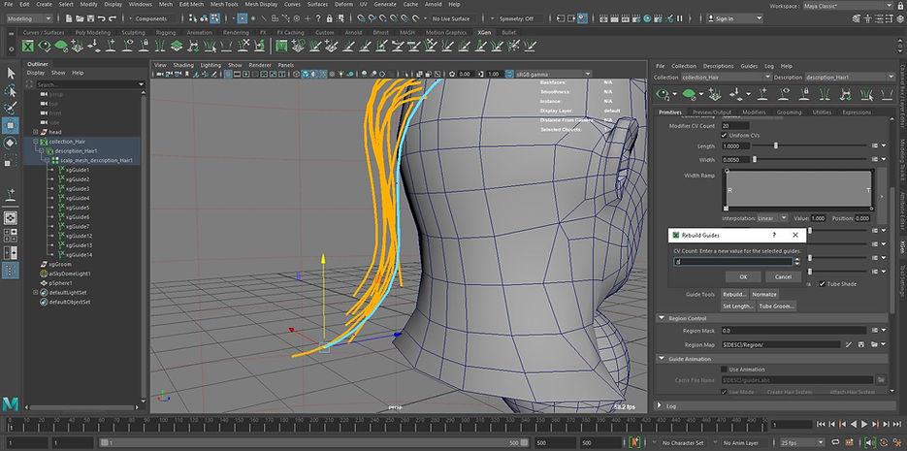Click the open scene folder toolbar icon
The width and height of the screenshot is (907, 451).
(80, 18)
